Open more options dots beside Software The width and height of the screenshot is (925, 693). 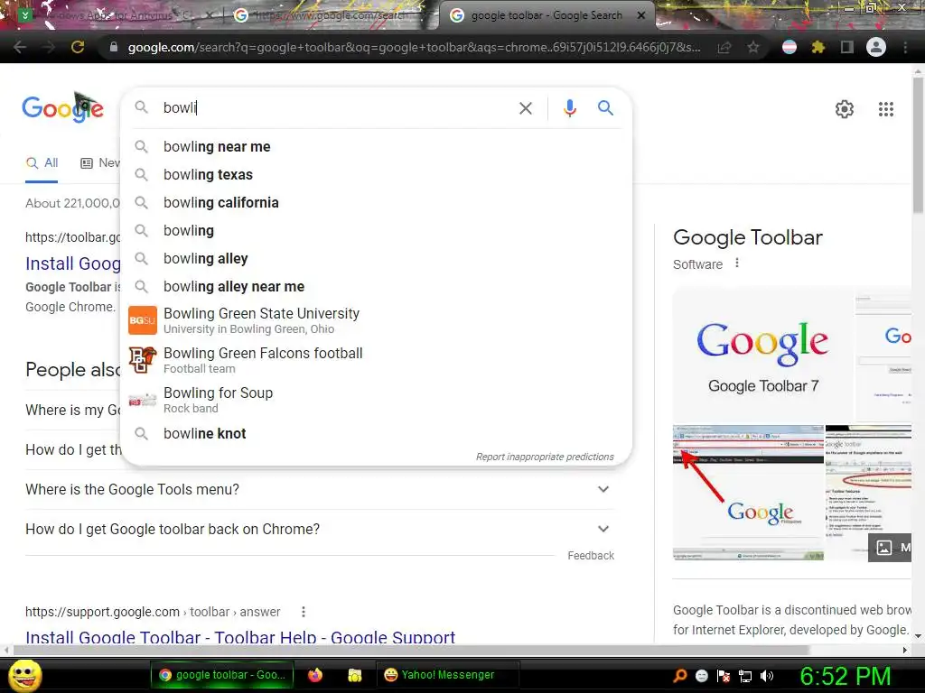[x=737, y=263]
